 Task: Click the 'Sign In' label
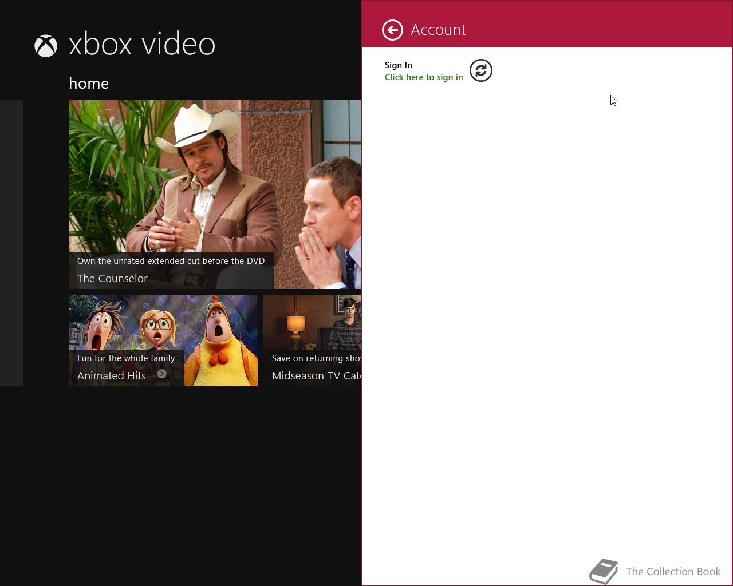pyautogui.click(x=399, y=65)
